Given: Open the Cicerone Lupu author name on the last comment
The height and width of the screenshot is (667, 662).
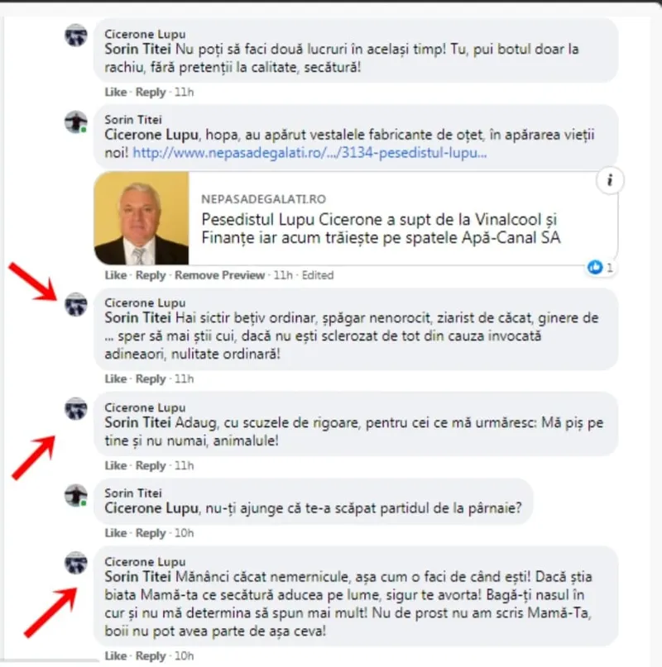Looking at the screenshot, I should click(146, 561).
